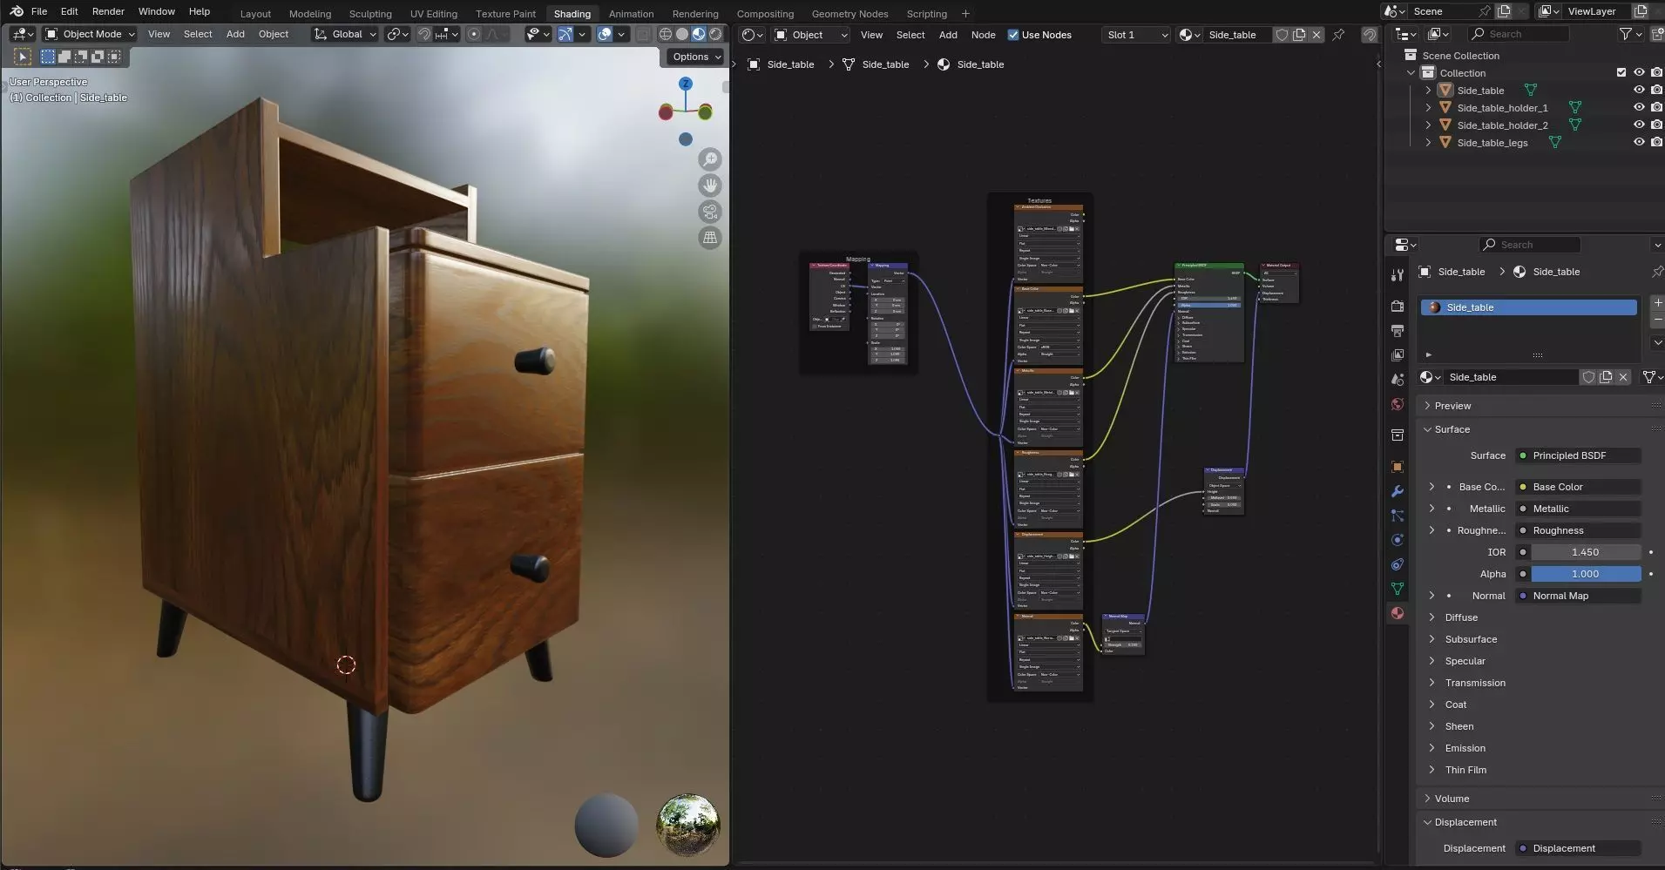The height and width of the screenshot is (870, 1665).
Task: Open the View Layer properties tab
Action: tap(1398, 355)
